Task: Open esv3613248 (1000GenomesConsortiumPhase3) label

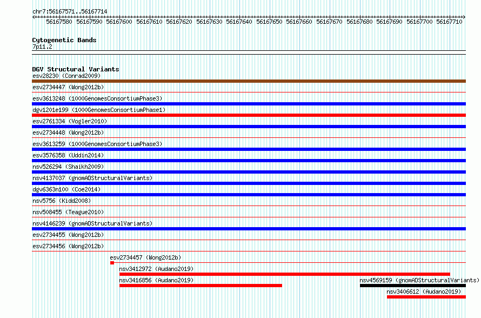Action: [97, 98]
